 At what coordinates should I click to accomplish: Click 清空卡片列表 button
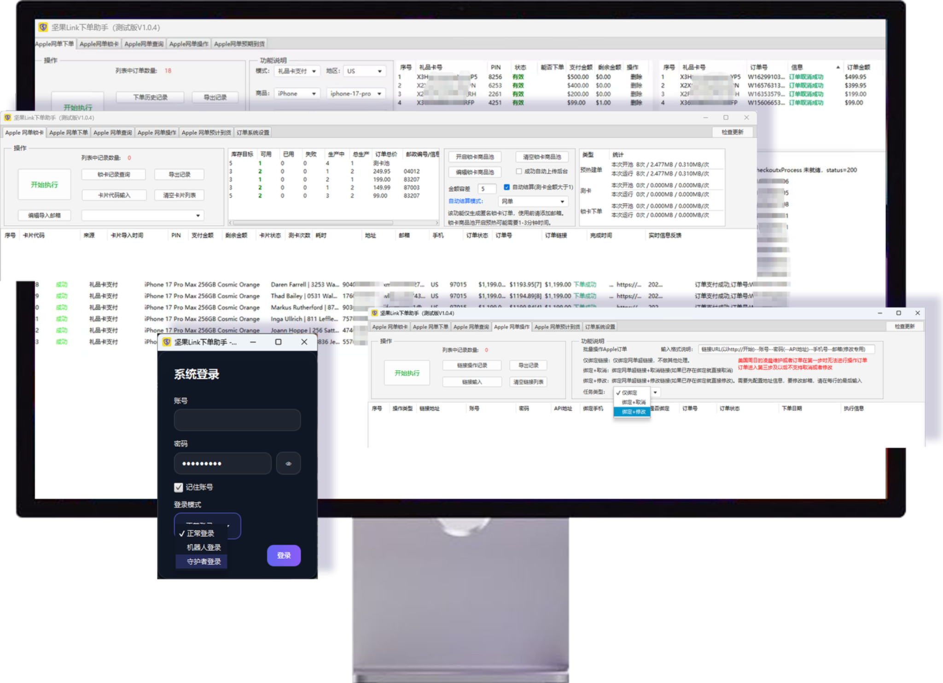click(179, 195)
